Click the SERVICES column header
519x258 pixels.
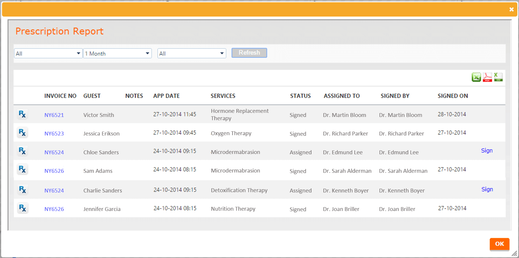pos(223,96)
